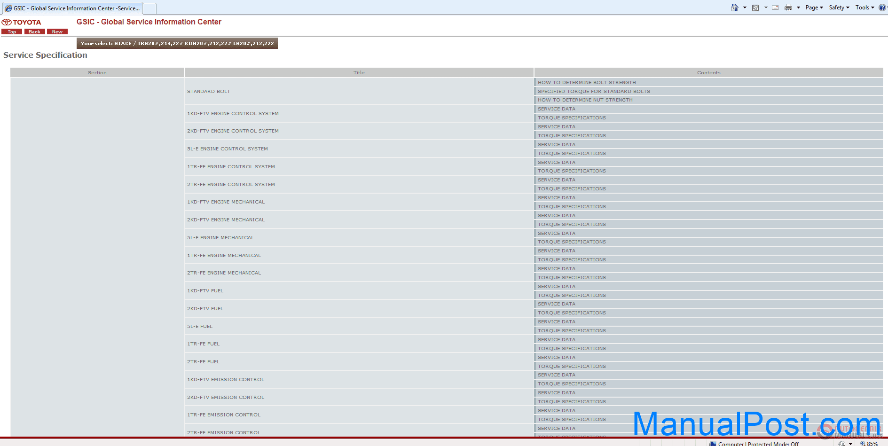Open the Tools menu
Image resolution: width=888 pixels, height=446 pixels.
pyautogui.click(x=865, y=8)
